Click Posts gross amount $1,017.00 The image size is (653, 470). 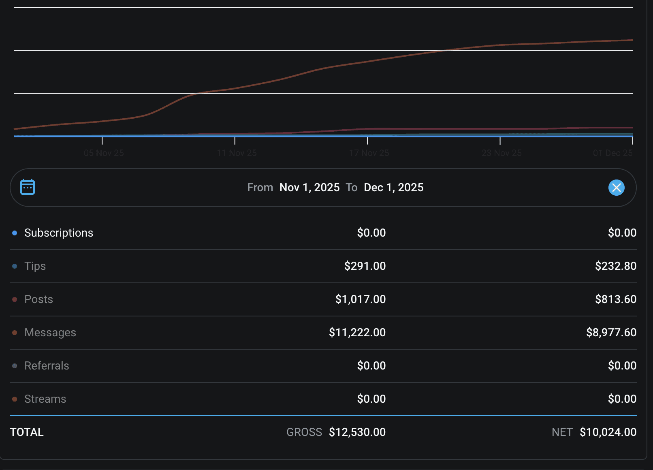tap(361, 299)
